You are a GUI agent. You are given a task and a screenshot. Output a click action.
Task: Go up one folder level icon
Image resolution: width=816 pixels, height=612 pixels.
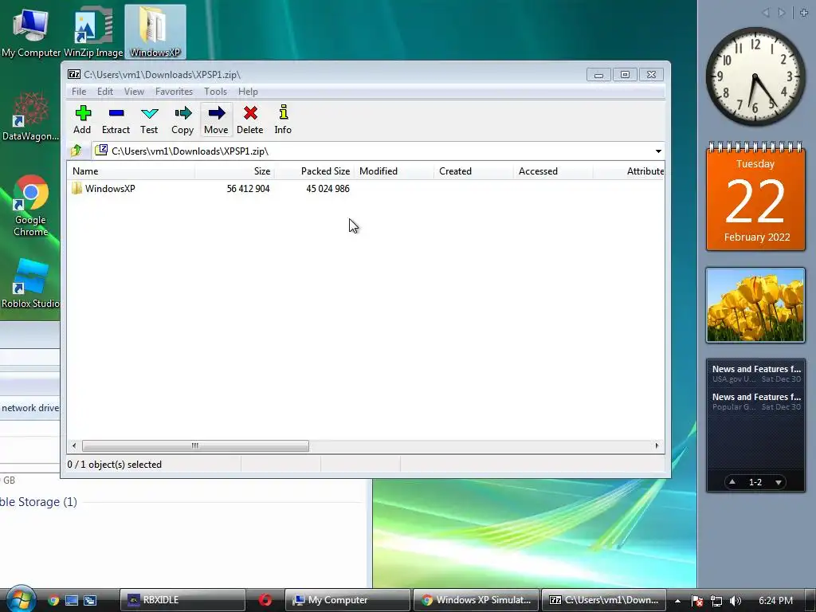[x=76, y=151]
